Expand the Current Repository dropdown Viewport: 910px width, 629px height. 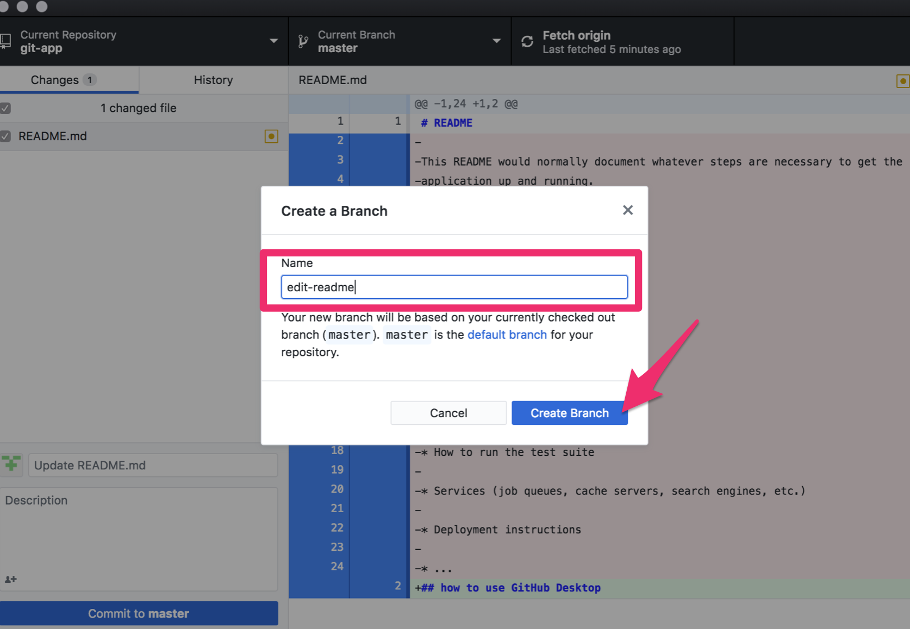(x=273, y=41)
